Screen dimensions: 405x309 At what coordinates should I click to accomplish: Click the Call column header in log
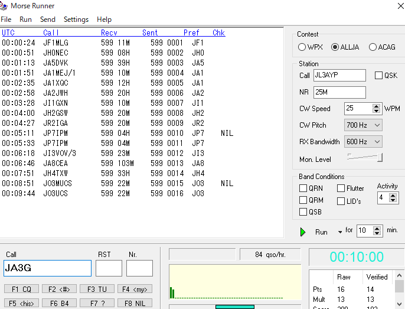[51, 33]
